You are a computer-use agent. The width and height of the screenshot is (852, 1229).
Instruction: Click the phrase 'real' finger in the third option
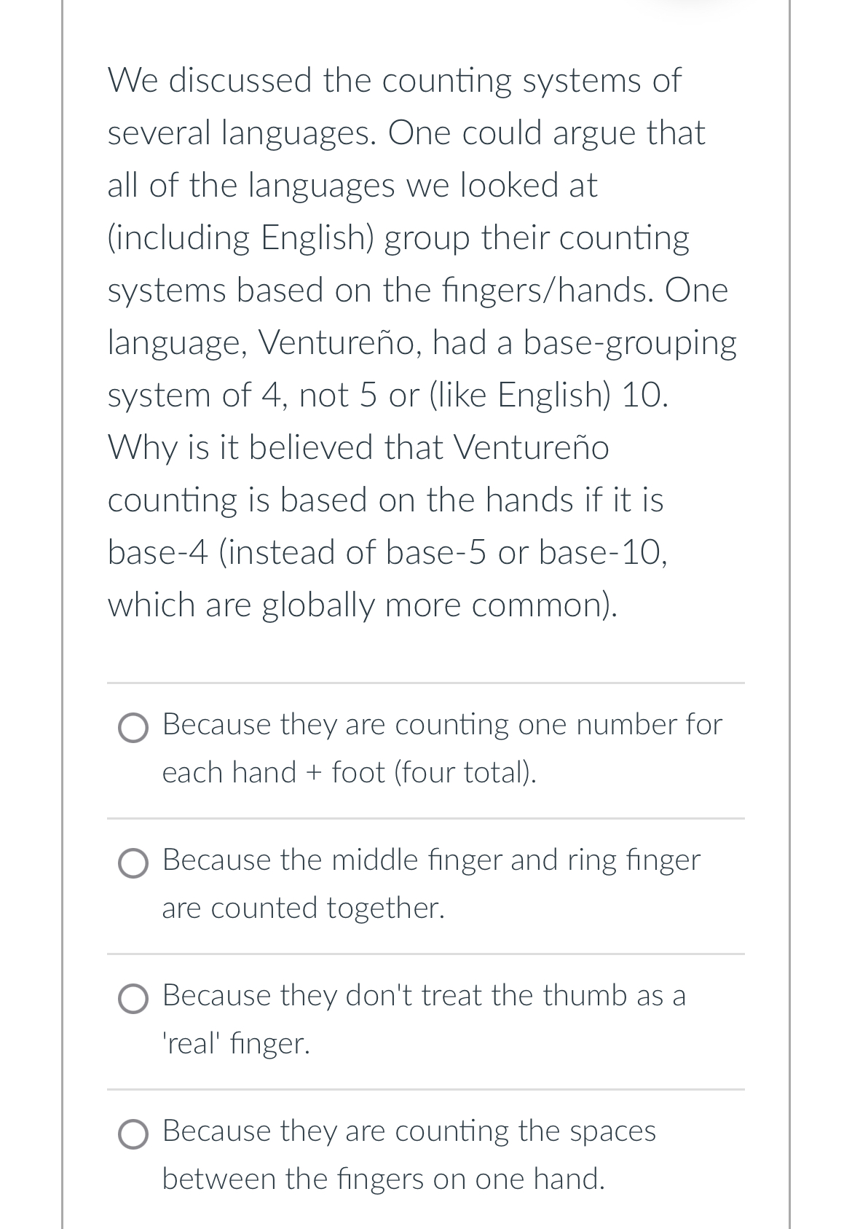(x=236, y=1043)
